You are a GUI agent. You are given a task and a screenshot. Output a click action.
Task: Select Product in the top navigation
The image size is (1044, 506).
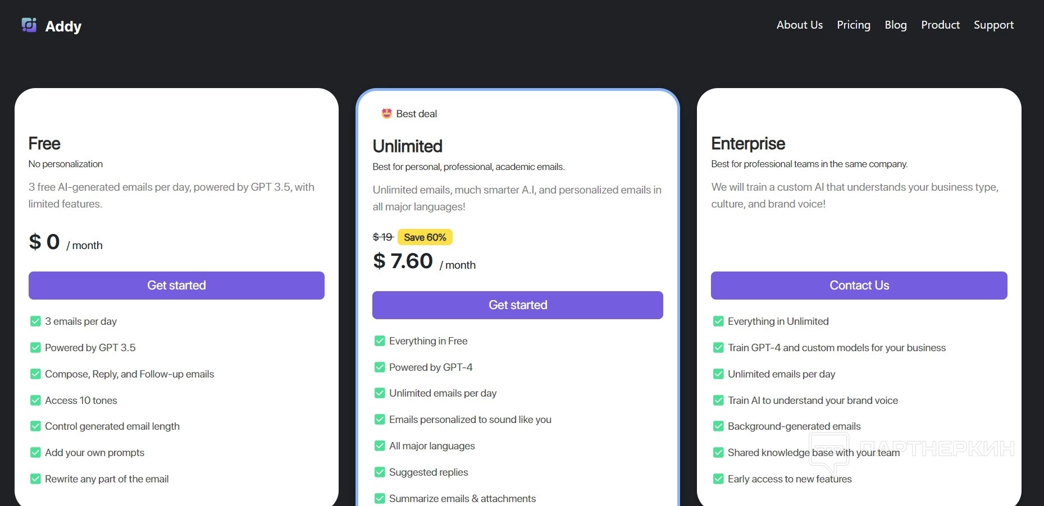pyautogui.click(x=940, y=25)
